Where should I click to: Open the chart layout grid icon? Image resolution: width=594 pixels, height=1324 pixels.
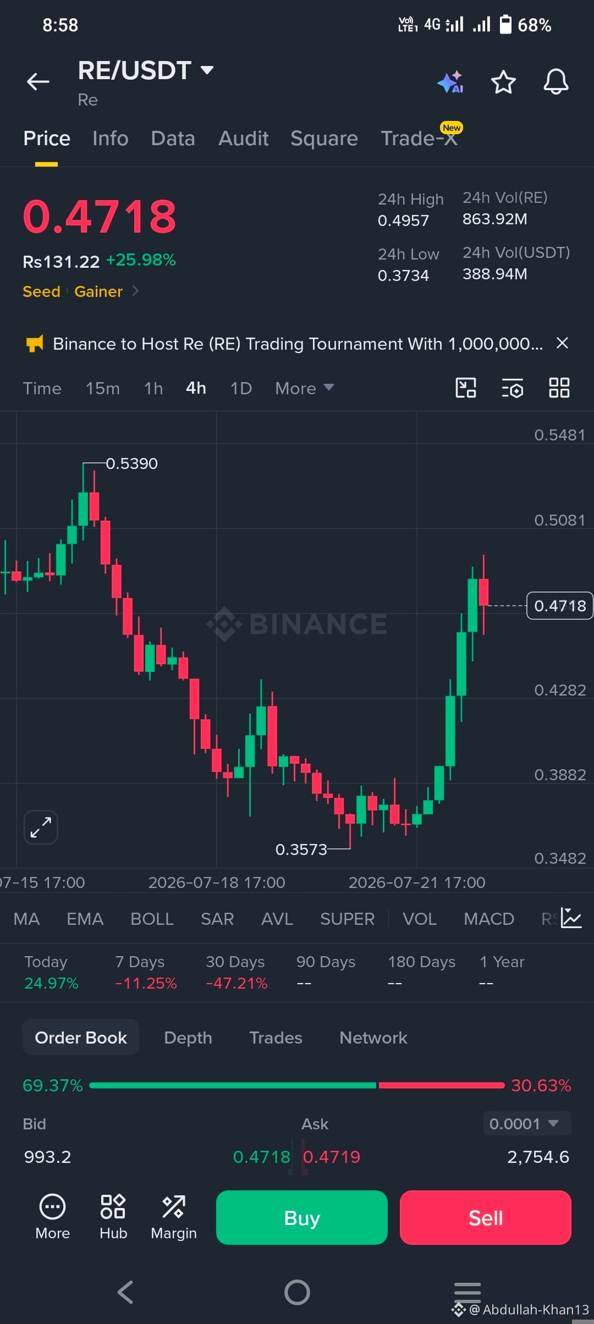point(559,388)
